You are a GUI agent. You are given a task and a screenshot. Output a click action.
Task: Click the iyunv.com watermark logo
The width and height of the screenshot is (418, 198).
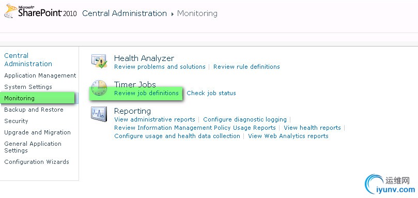coord(390,184)
